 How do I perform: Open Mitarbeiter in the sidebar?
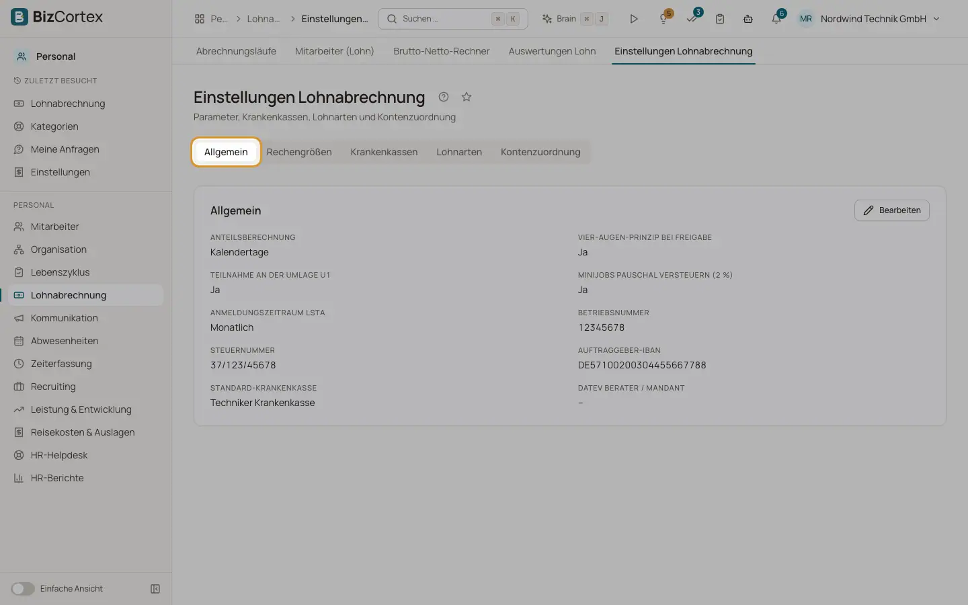pyautogui.click(x=86, y=227)
